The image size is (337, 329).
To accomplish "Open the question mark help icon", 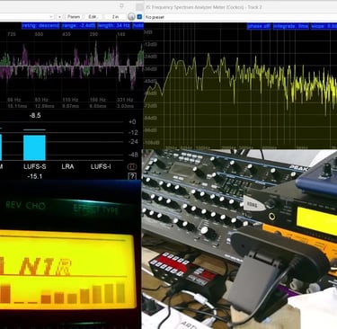I will click(x=132, y=176).
